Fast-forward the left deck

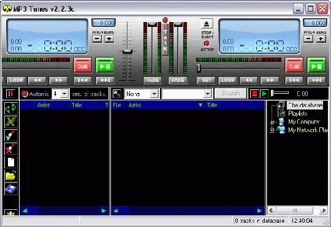tap(58, 80)
